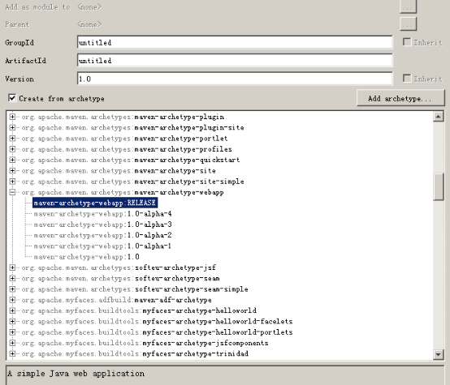Select myfaces-archetype-trinidad row text
Viewport: 450px width, 385px height.
point(135,353)
